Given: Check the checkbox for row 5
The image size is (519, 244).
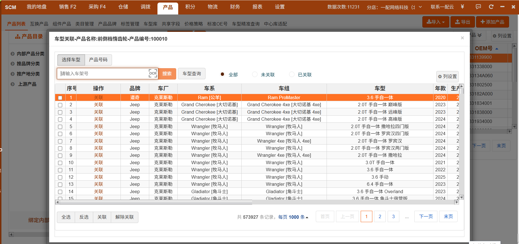Looking at the screenshot, I should tap(60, 127).
